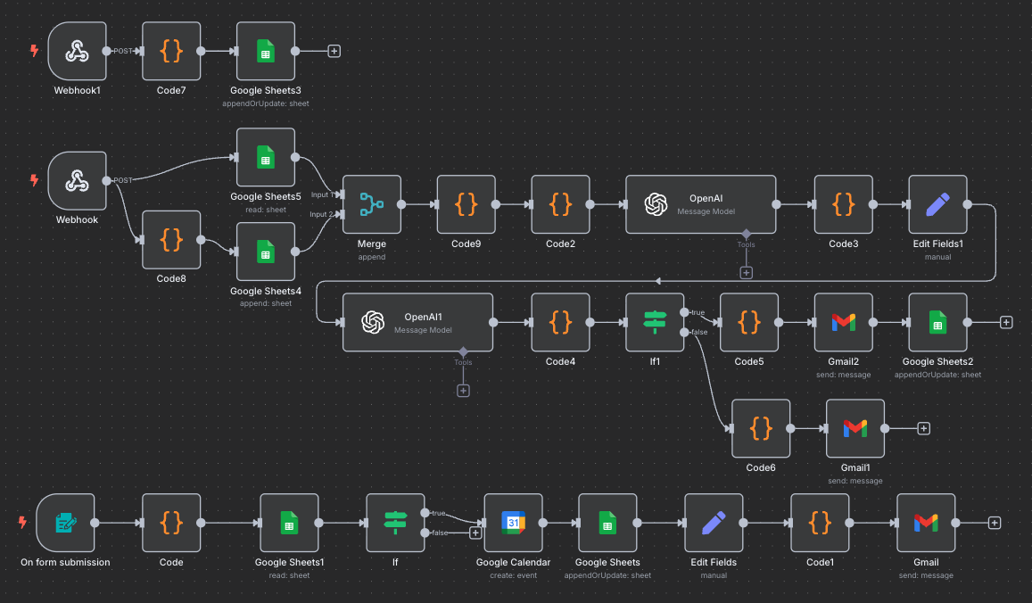Click the Code8 node
The width and height of the screenshot is (1032, 603).
171,240
